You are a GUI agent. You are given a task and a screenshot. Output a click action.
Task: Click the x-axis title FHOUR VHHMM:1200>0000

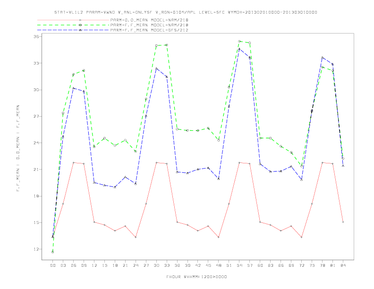click(x=196, y=277)
